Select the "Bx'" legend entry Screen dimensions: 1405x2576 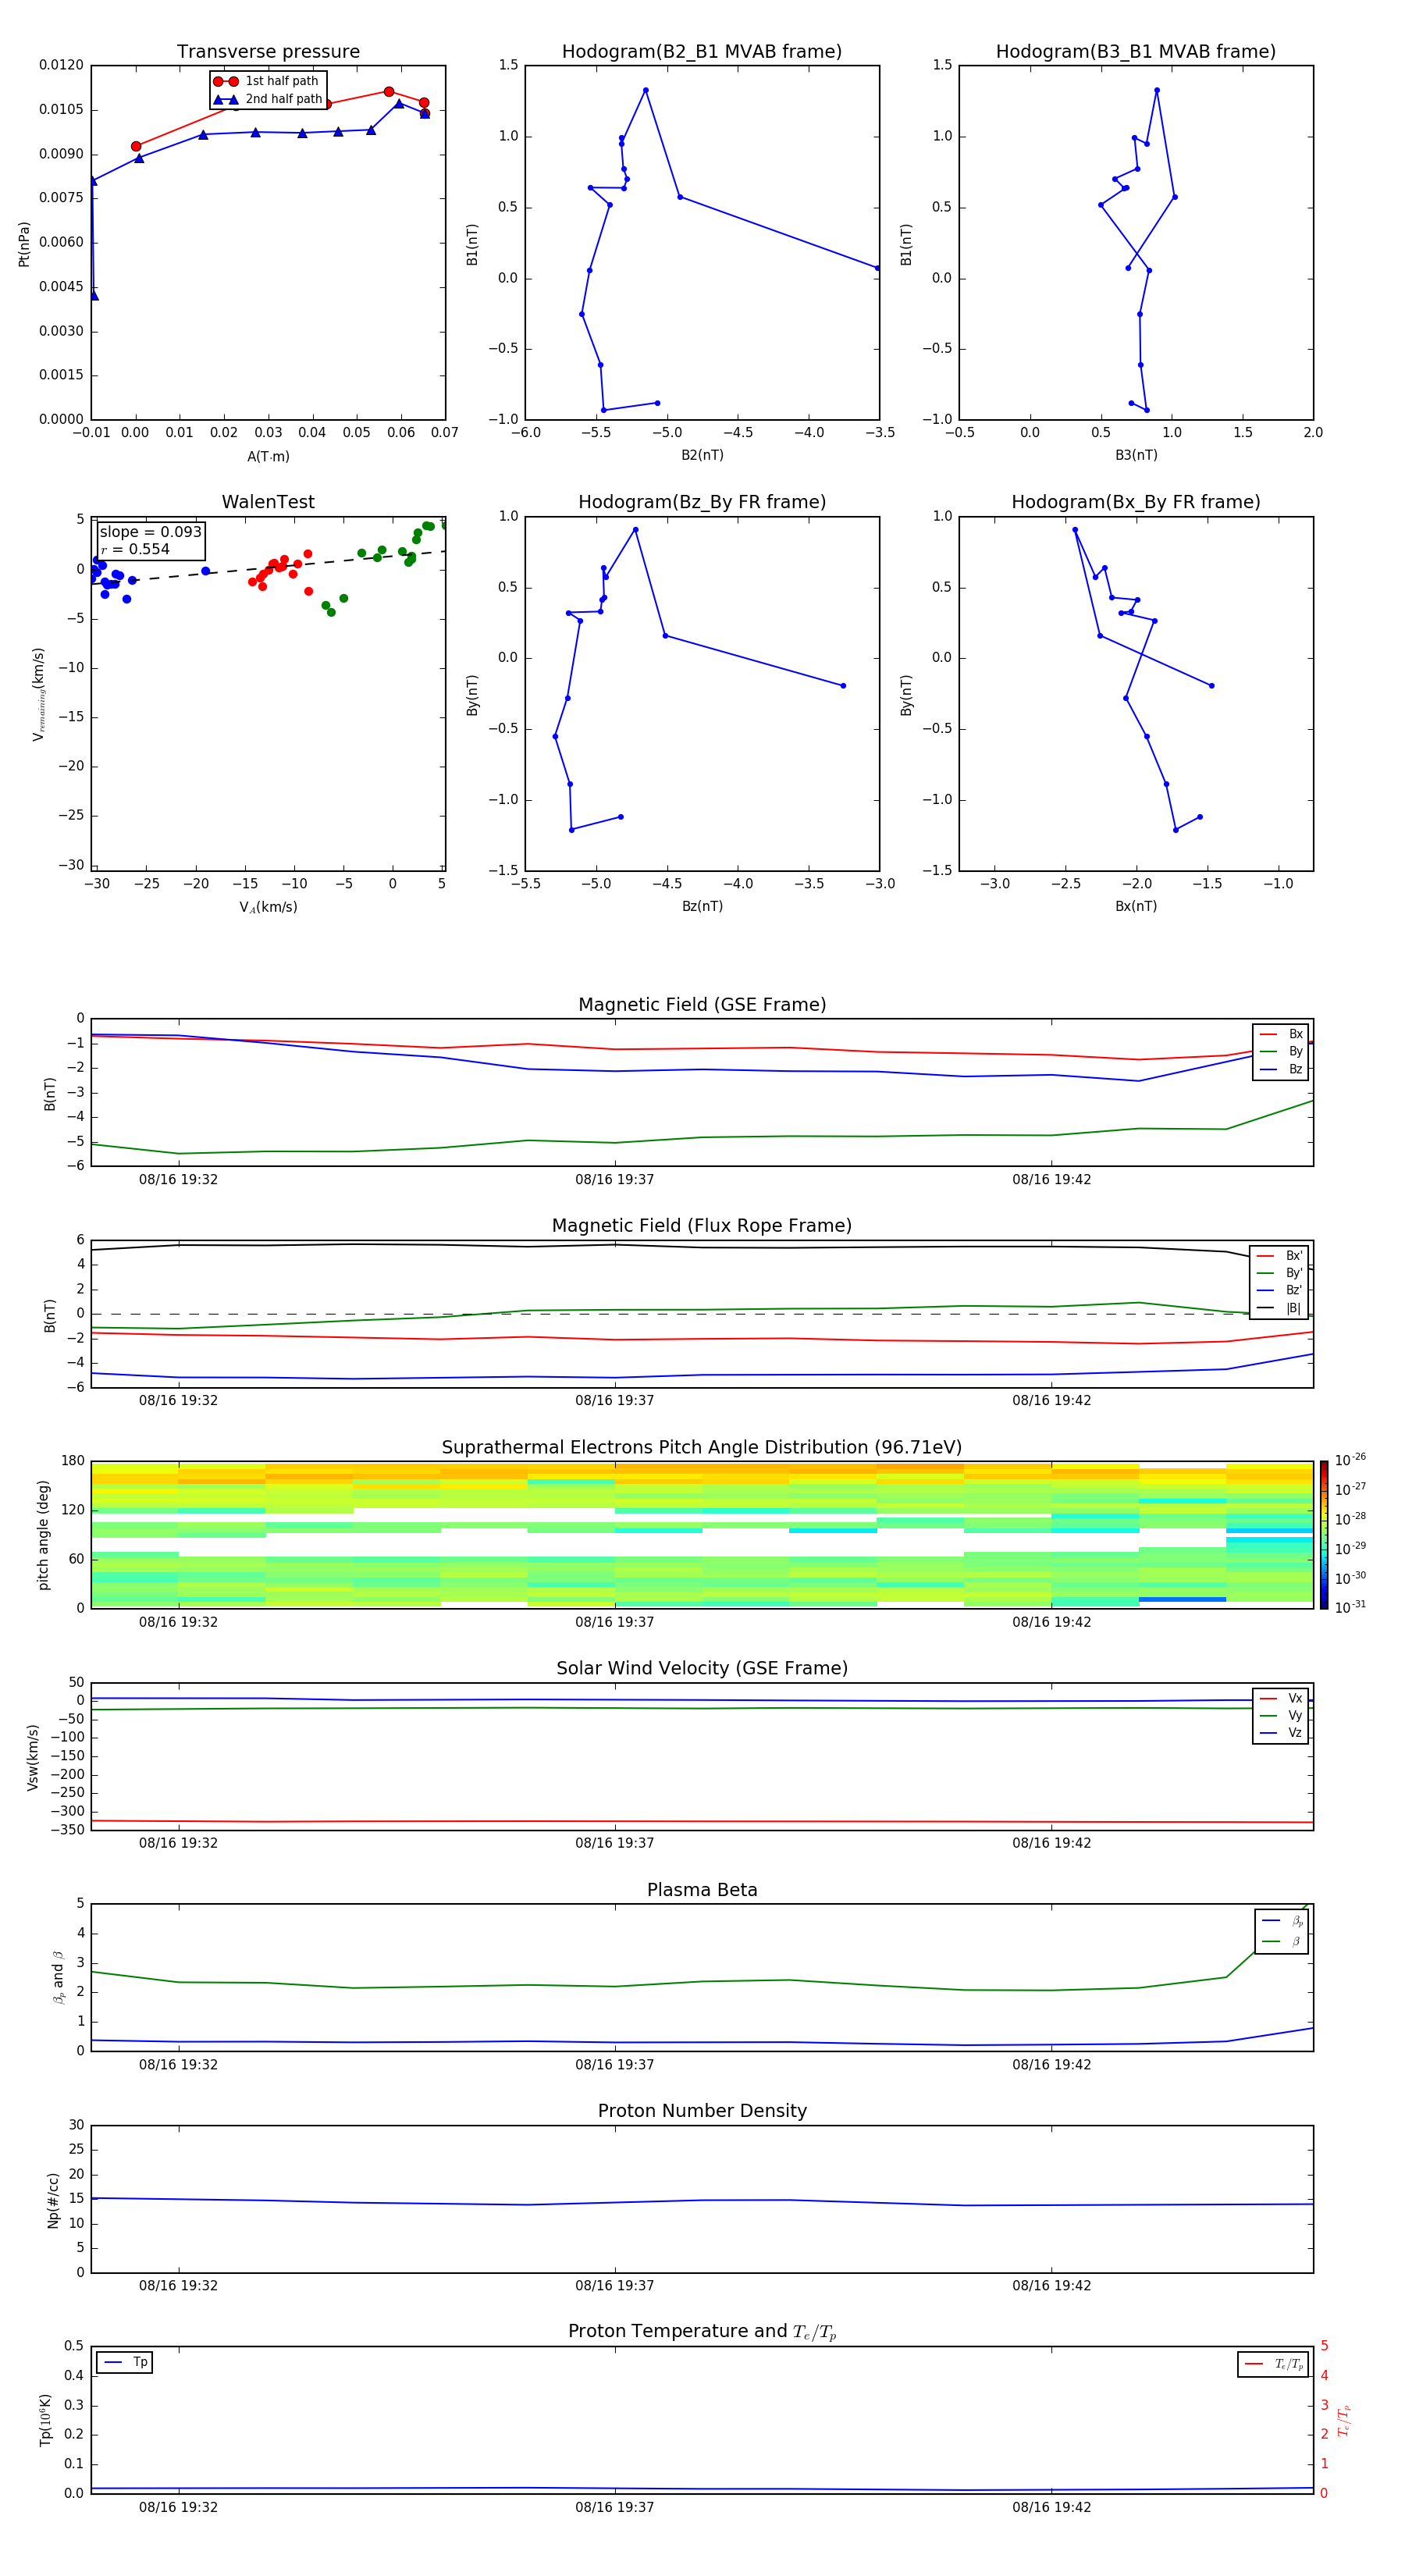pyautogui.click(x=1280, y=1256)
